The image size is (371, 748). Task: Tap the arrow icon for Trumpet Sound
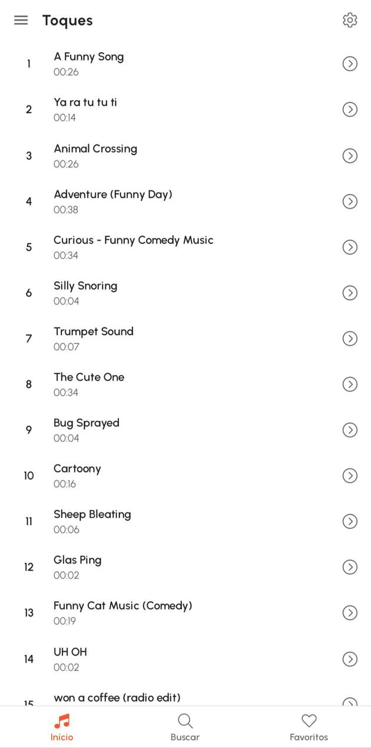[350, 338]
